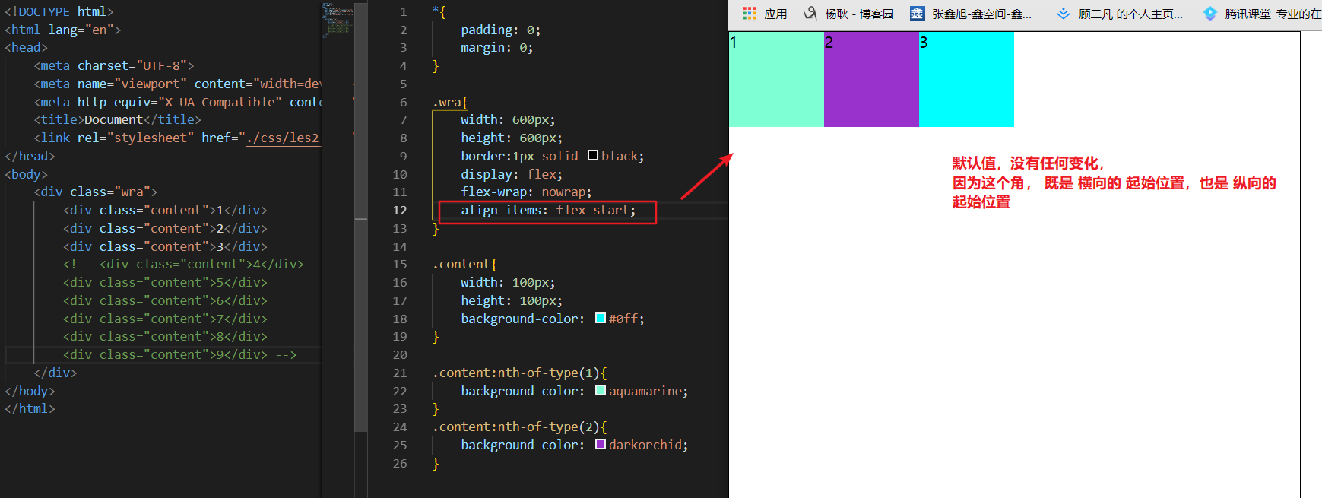Click the aquamarine color swatch
Image resolution: width=1322 pixels, height=498 pixels.
(x=601, y=391)
